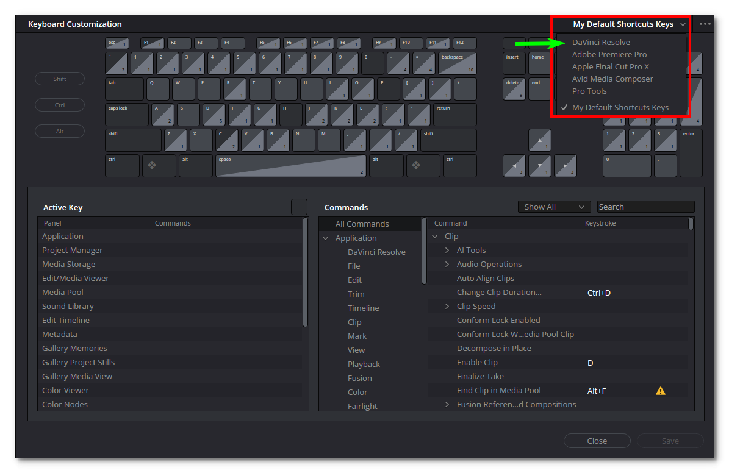Collapse the Application category tree
The width and height of the screenshot is (729, 473).
[x=326, y=238]
